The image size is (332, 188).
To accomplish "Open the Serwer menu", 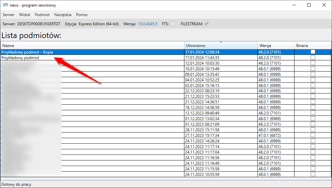I will point(9,14).
